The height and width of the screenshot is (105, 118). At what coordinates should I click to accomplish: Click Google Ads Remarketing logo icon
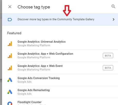pyautogui.click(x=10, y=92)
